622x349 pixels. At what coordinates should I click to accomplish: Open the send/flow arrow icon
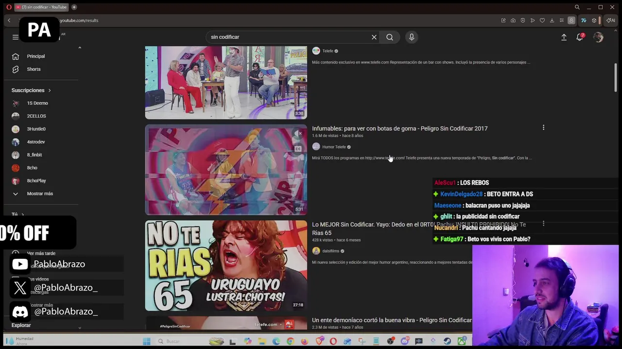point(533,20)
